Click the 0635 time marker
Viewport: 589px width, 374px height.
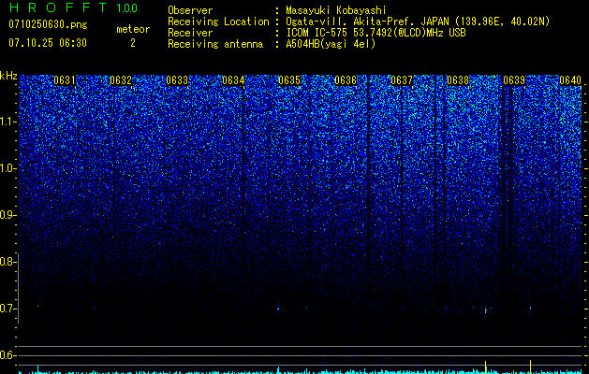[x=289, y=80]
